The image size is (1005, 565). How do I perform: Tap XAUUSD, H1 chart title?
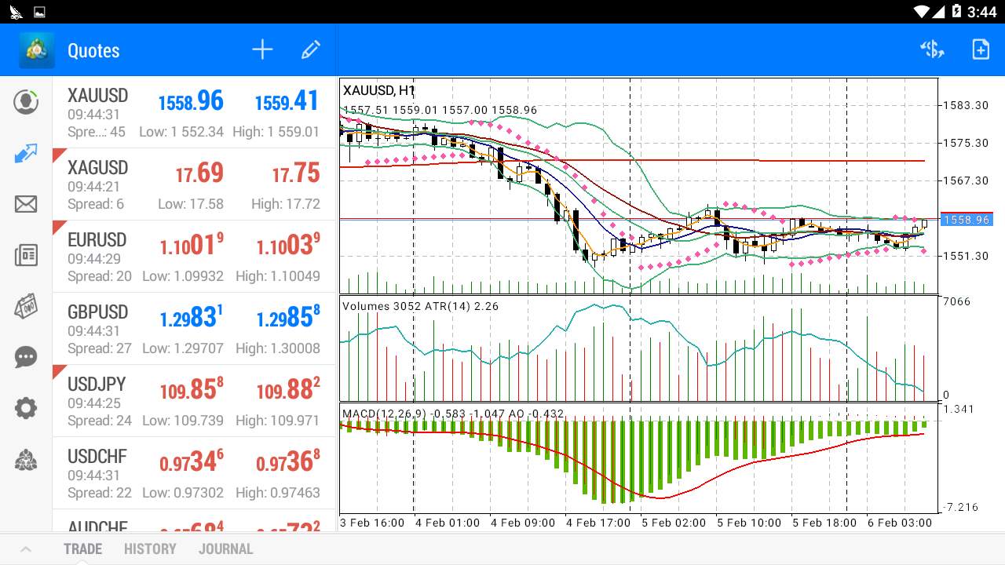point(379,90)
